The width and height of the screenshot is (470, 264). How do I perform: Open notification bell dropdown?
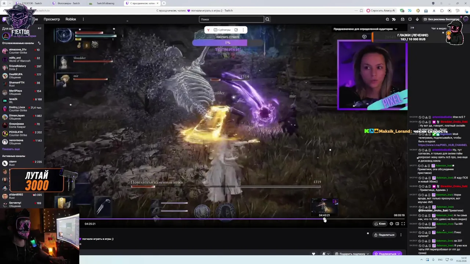pyautogui.click(x=326, y=254)
